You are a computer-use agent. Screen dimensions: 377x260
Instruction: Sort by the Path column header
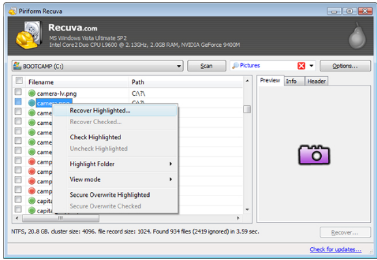click(185, 82)
